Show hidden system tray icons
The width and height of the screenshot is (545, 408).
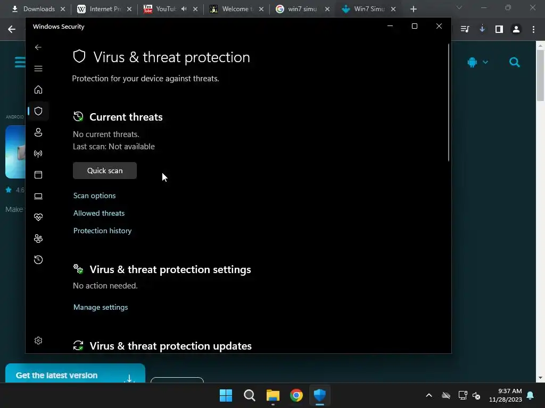(429, 395)
